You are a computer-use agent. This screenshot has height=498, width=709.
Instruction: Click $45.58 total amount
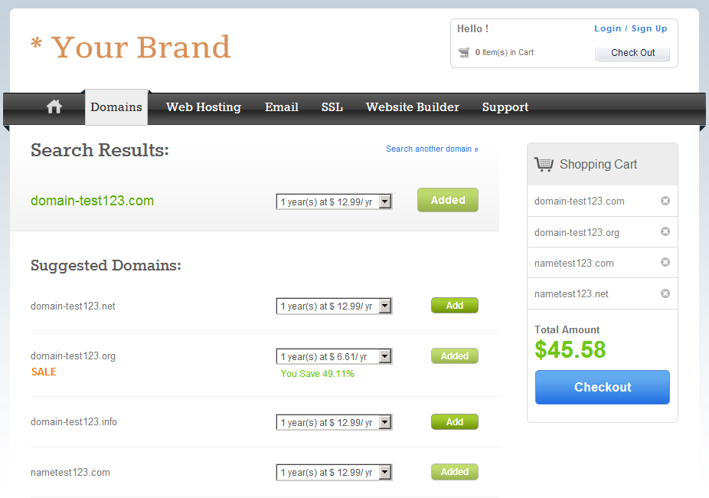[570, 349]
